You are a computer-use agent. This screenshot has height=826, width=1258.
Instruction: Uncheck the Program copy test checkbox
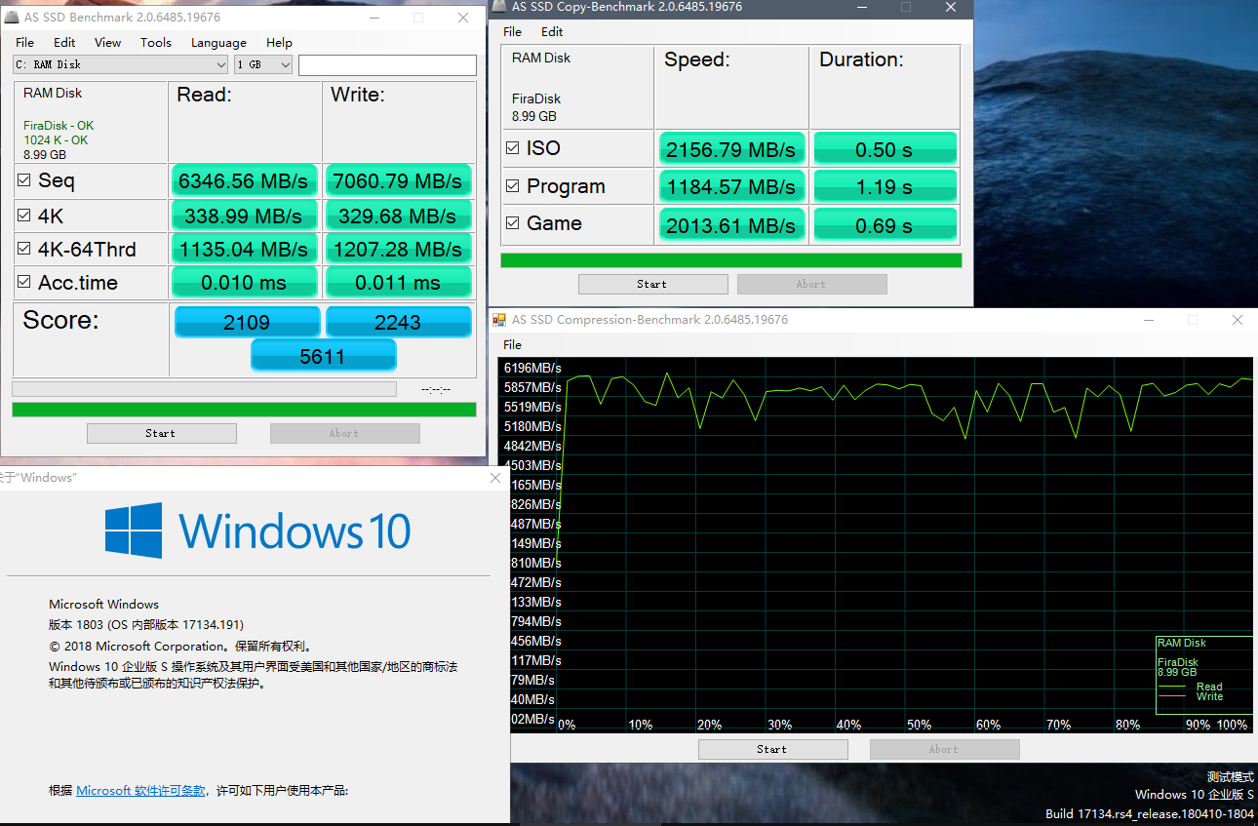pyautogui.click(x=513, y=186)
